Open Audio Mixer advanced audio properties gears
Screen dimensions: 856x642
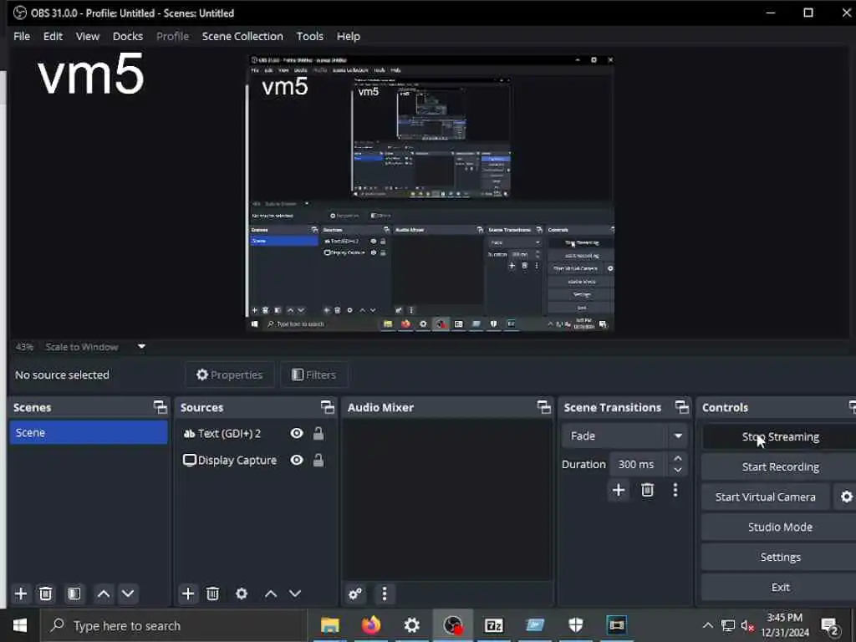point(355,594)
